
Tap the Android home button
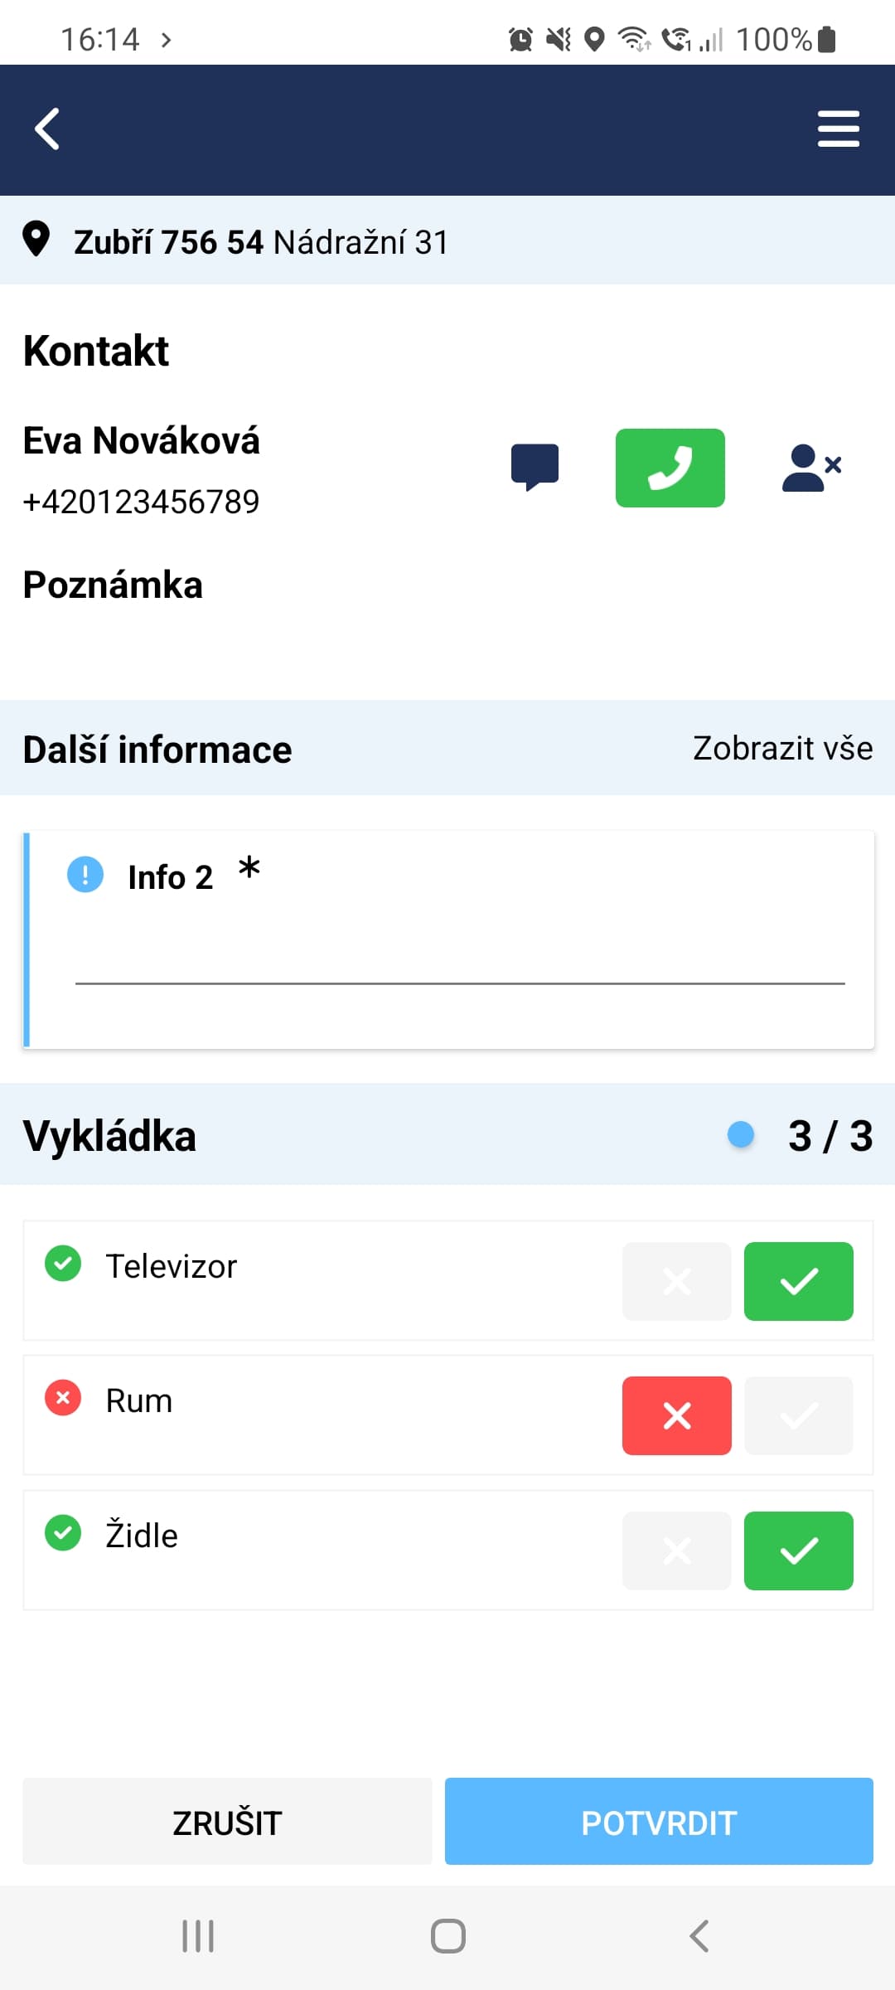[x=447, y=1936]
